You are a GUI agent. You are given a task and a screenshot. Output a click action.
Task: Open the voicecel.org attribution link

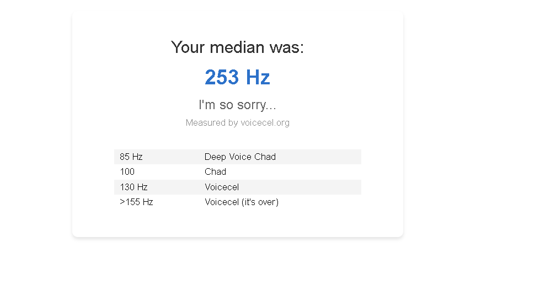tap(265, 122)
